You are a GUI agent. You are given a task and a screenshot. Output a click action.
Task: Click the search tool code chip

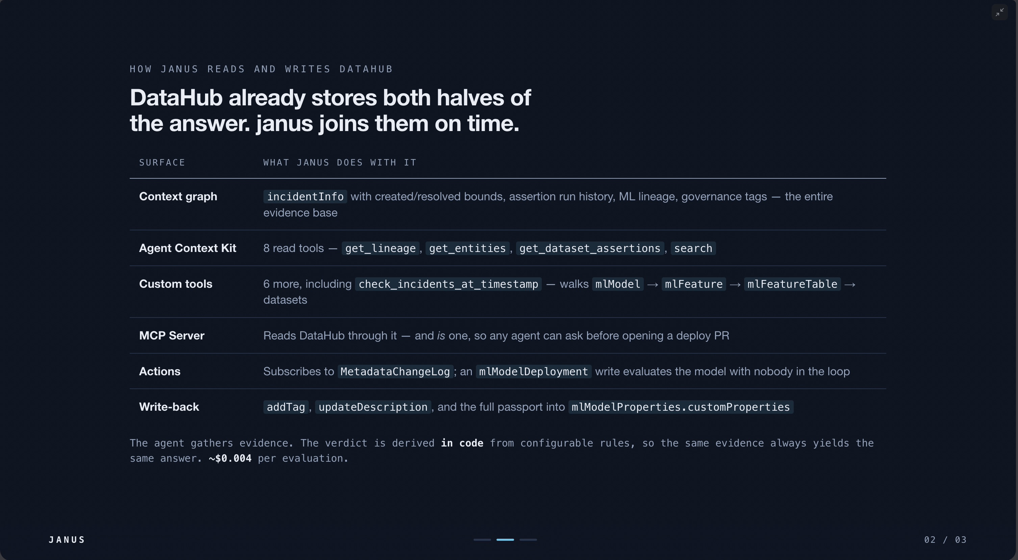pos(693,248)
